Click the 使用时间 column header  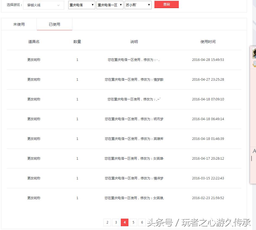point(208,42)
